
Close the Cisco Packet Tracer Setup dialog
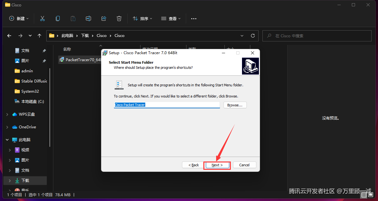click(x=253, y=53)
